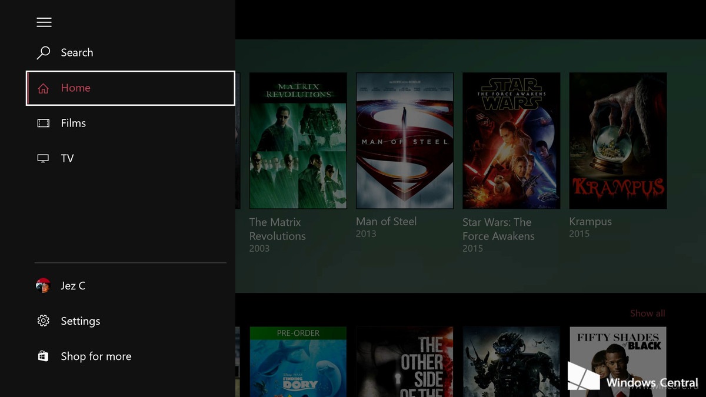This screenshot has height=397, width=706.
Task: Choose the Krampus movie poster
Action: click(618, 141)
